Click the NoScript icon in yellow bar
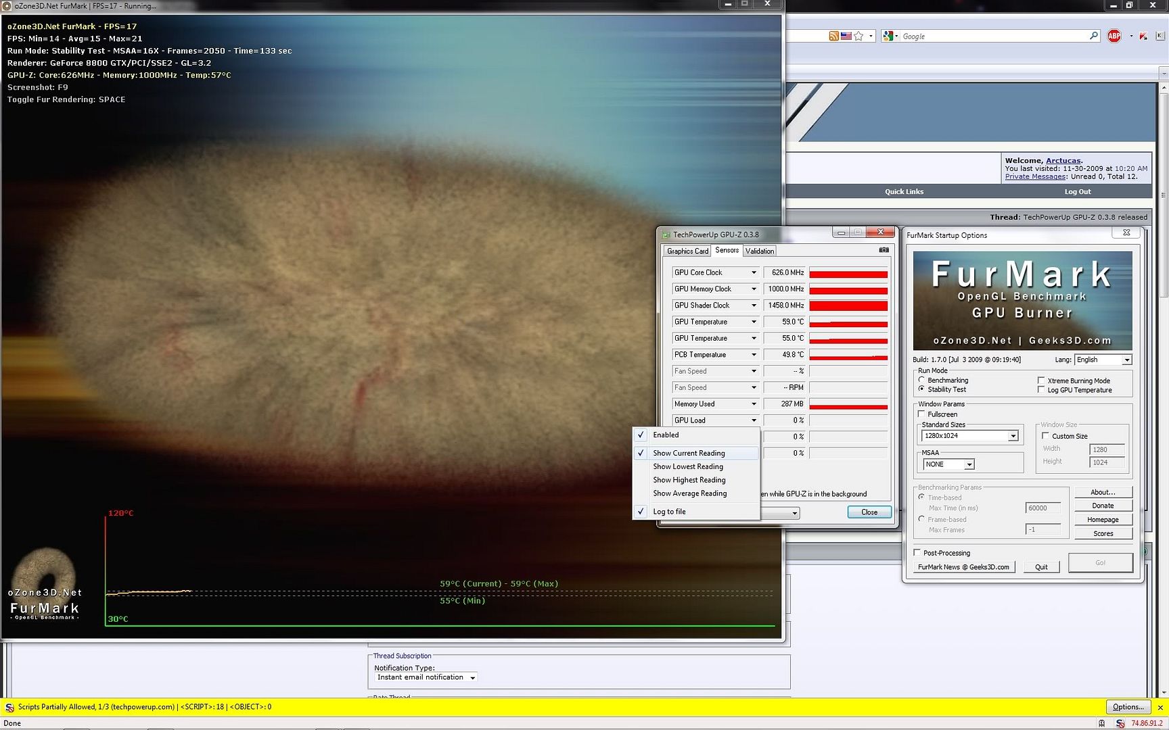Viewport: 1169px width, 730px height. (9, 707)
